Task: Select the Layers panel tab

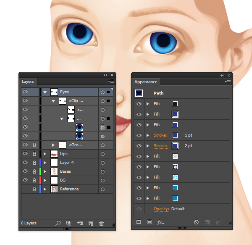Action: 28,82
